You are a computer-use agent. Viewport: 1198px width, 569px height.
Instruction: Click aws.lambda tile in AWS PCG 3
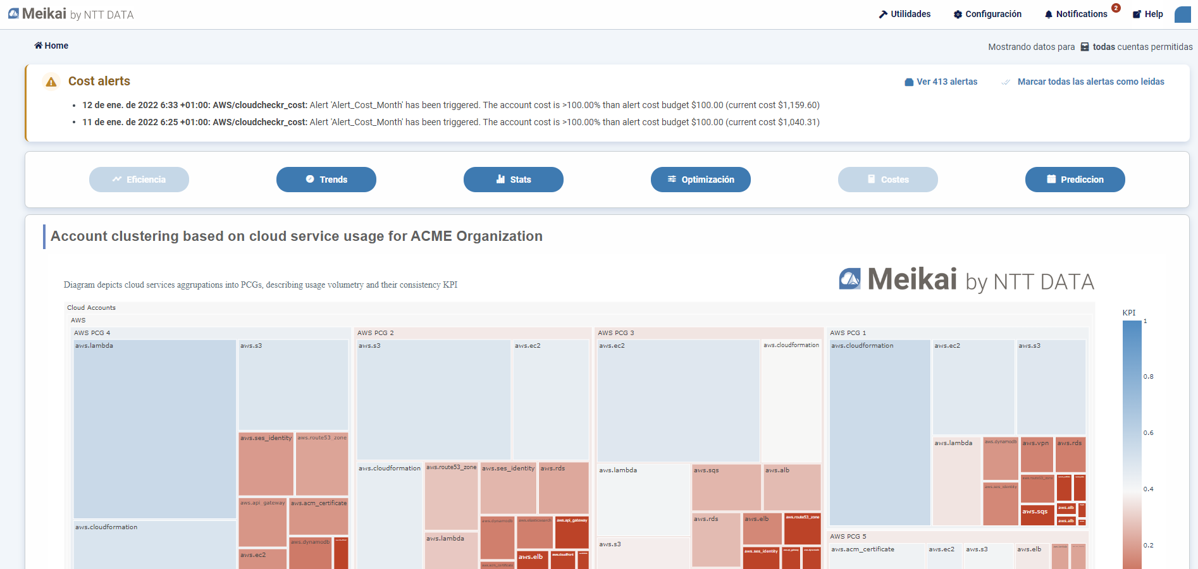[x=644, y=500]
